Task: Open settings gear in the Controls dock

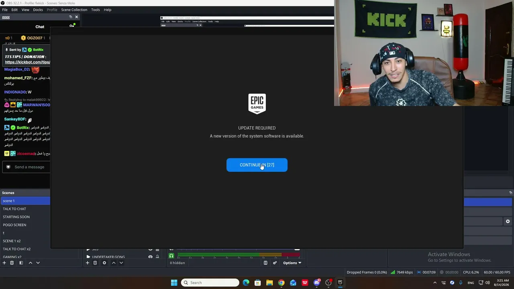Action: click(508, 221)
